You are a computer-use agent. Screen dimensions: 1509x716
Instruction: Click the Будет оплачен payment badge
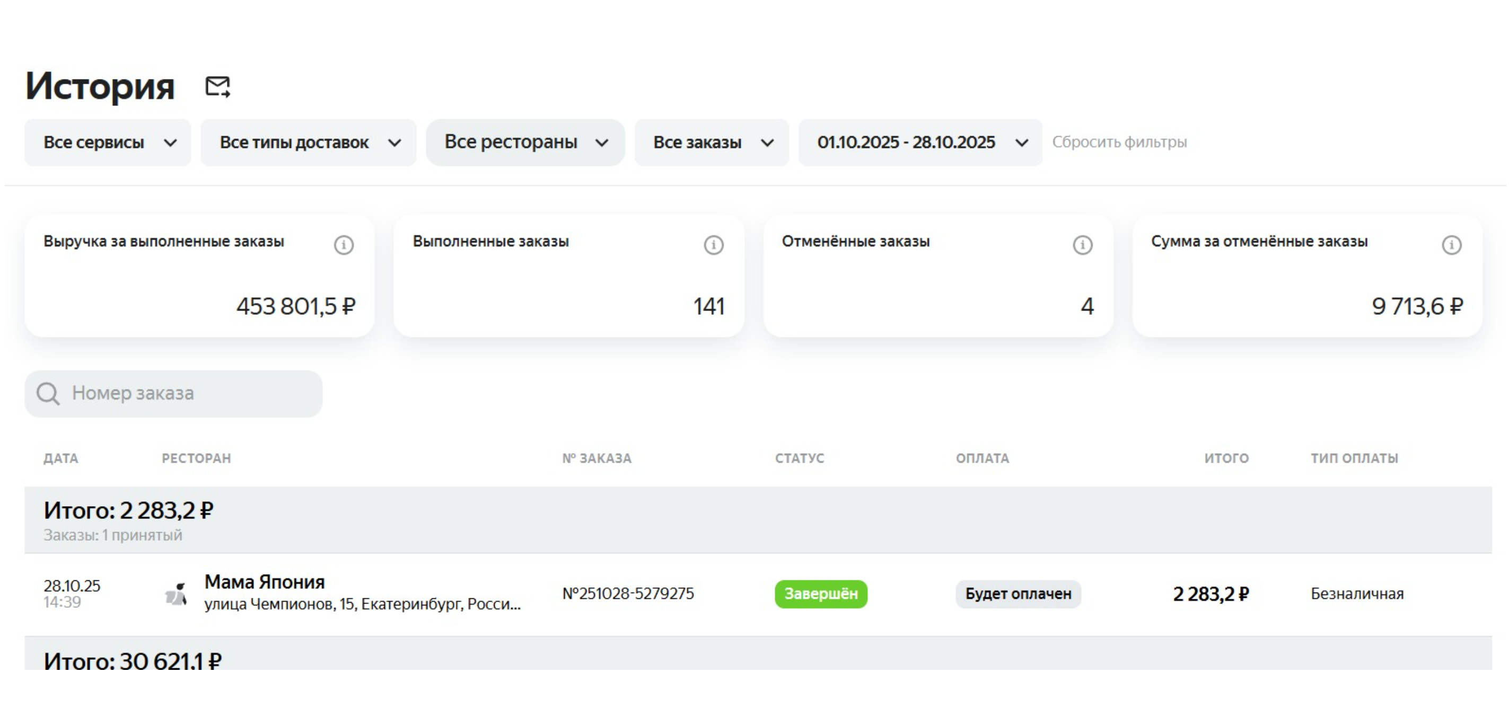[x=1017, y=594]
